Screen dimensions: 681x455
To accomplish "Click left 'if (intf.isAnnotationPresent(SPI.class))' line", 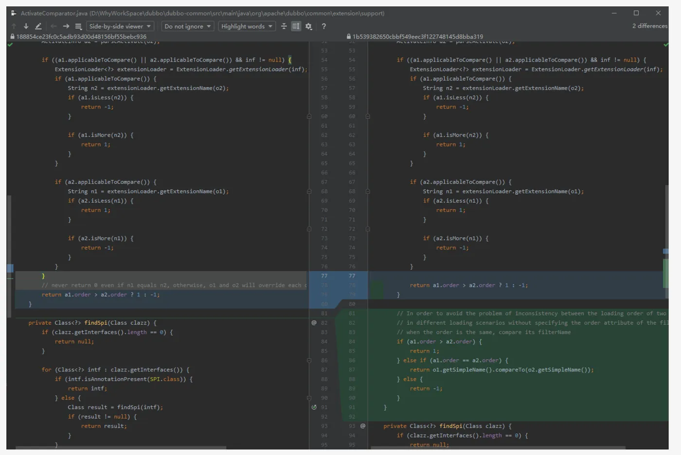I will [124, 379].
